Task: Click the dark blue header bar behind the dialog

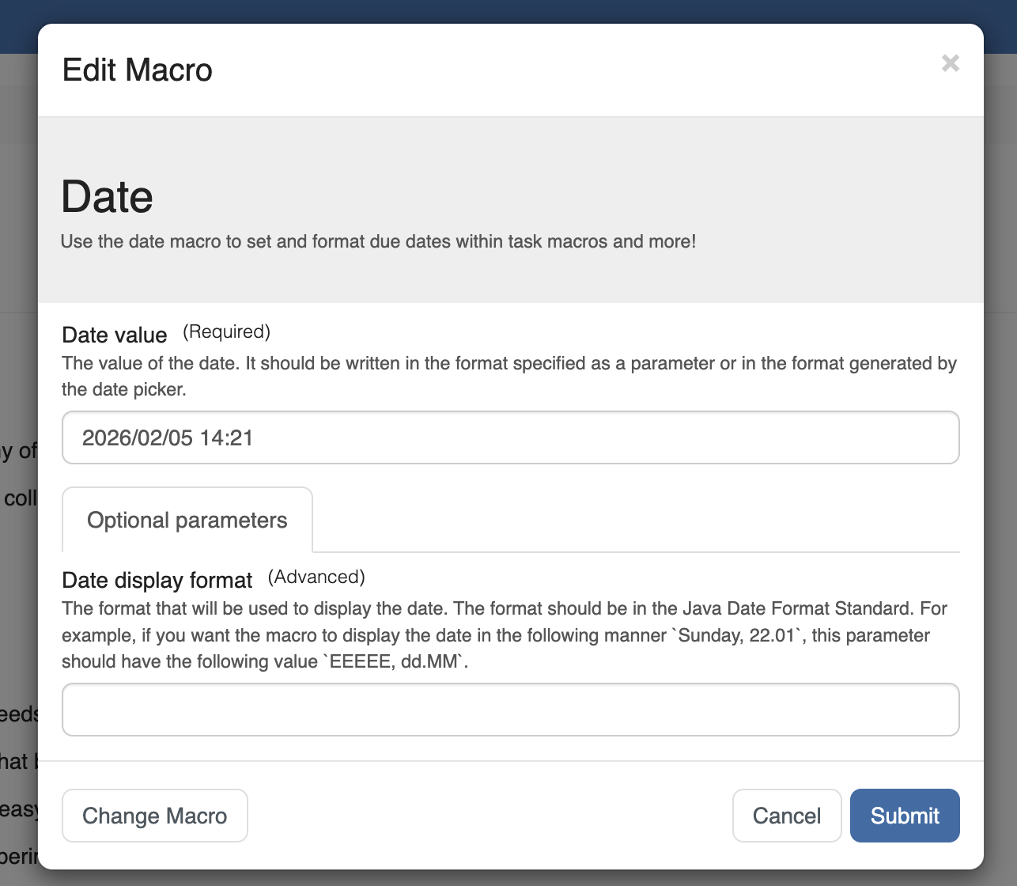Action: pyautogui.click(x=508, y=11)
